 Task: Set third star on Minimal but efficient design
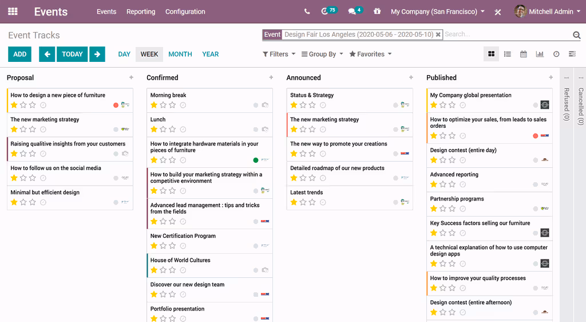coord(33,202)
